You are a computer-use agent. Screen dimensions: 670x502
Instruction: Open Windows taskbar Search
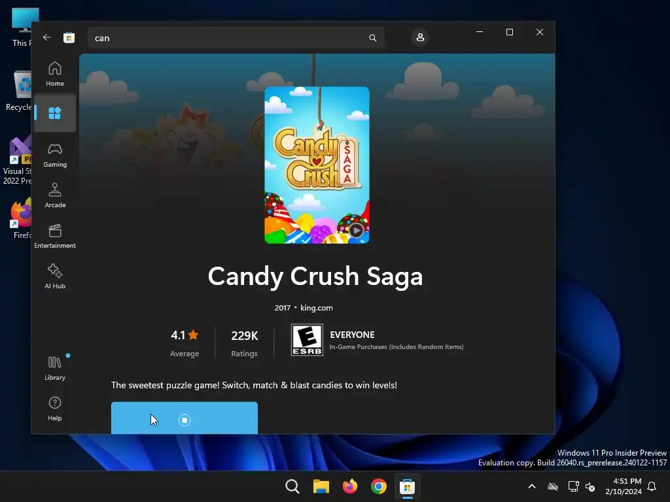click(292, 486)
